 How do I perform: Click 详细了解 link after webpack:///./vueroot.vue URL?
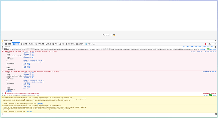pos(29,112)
